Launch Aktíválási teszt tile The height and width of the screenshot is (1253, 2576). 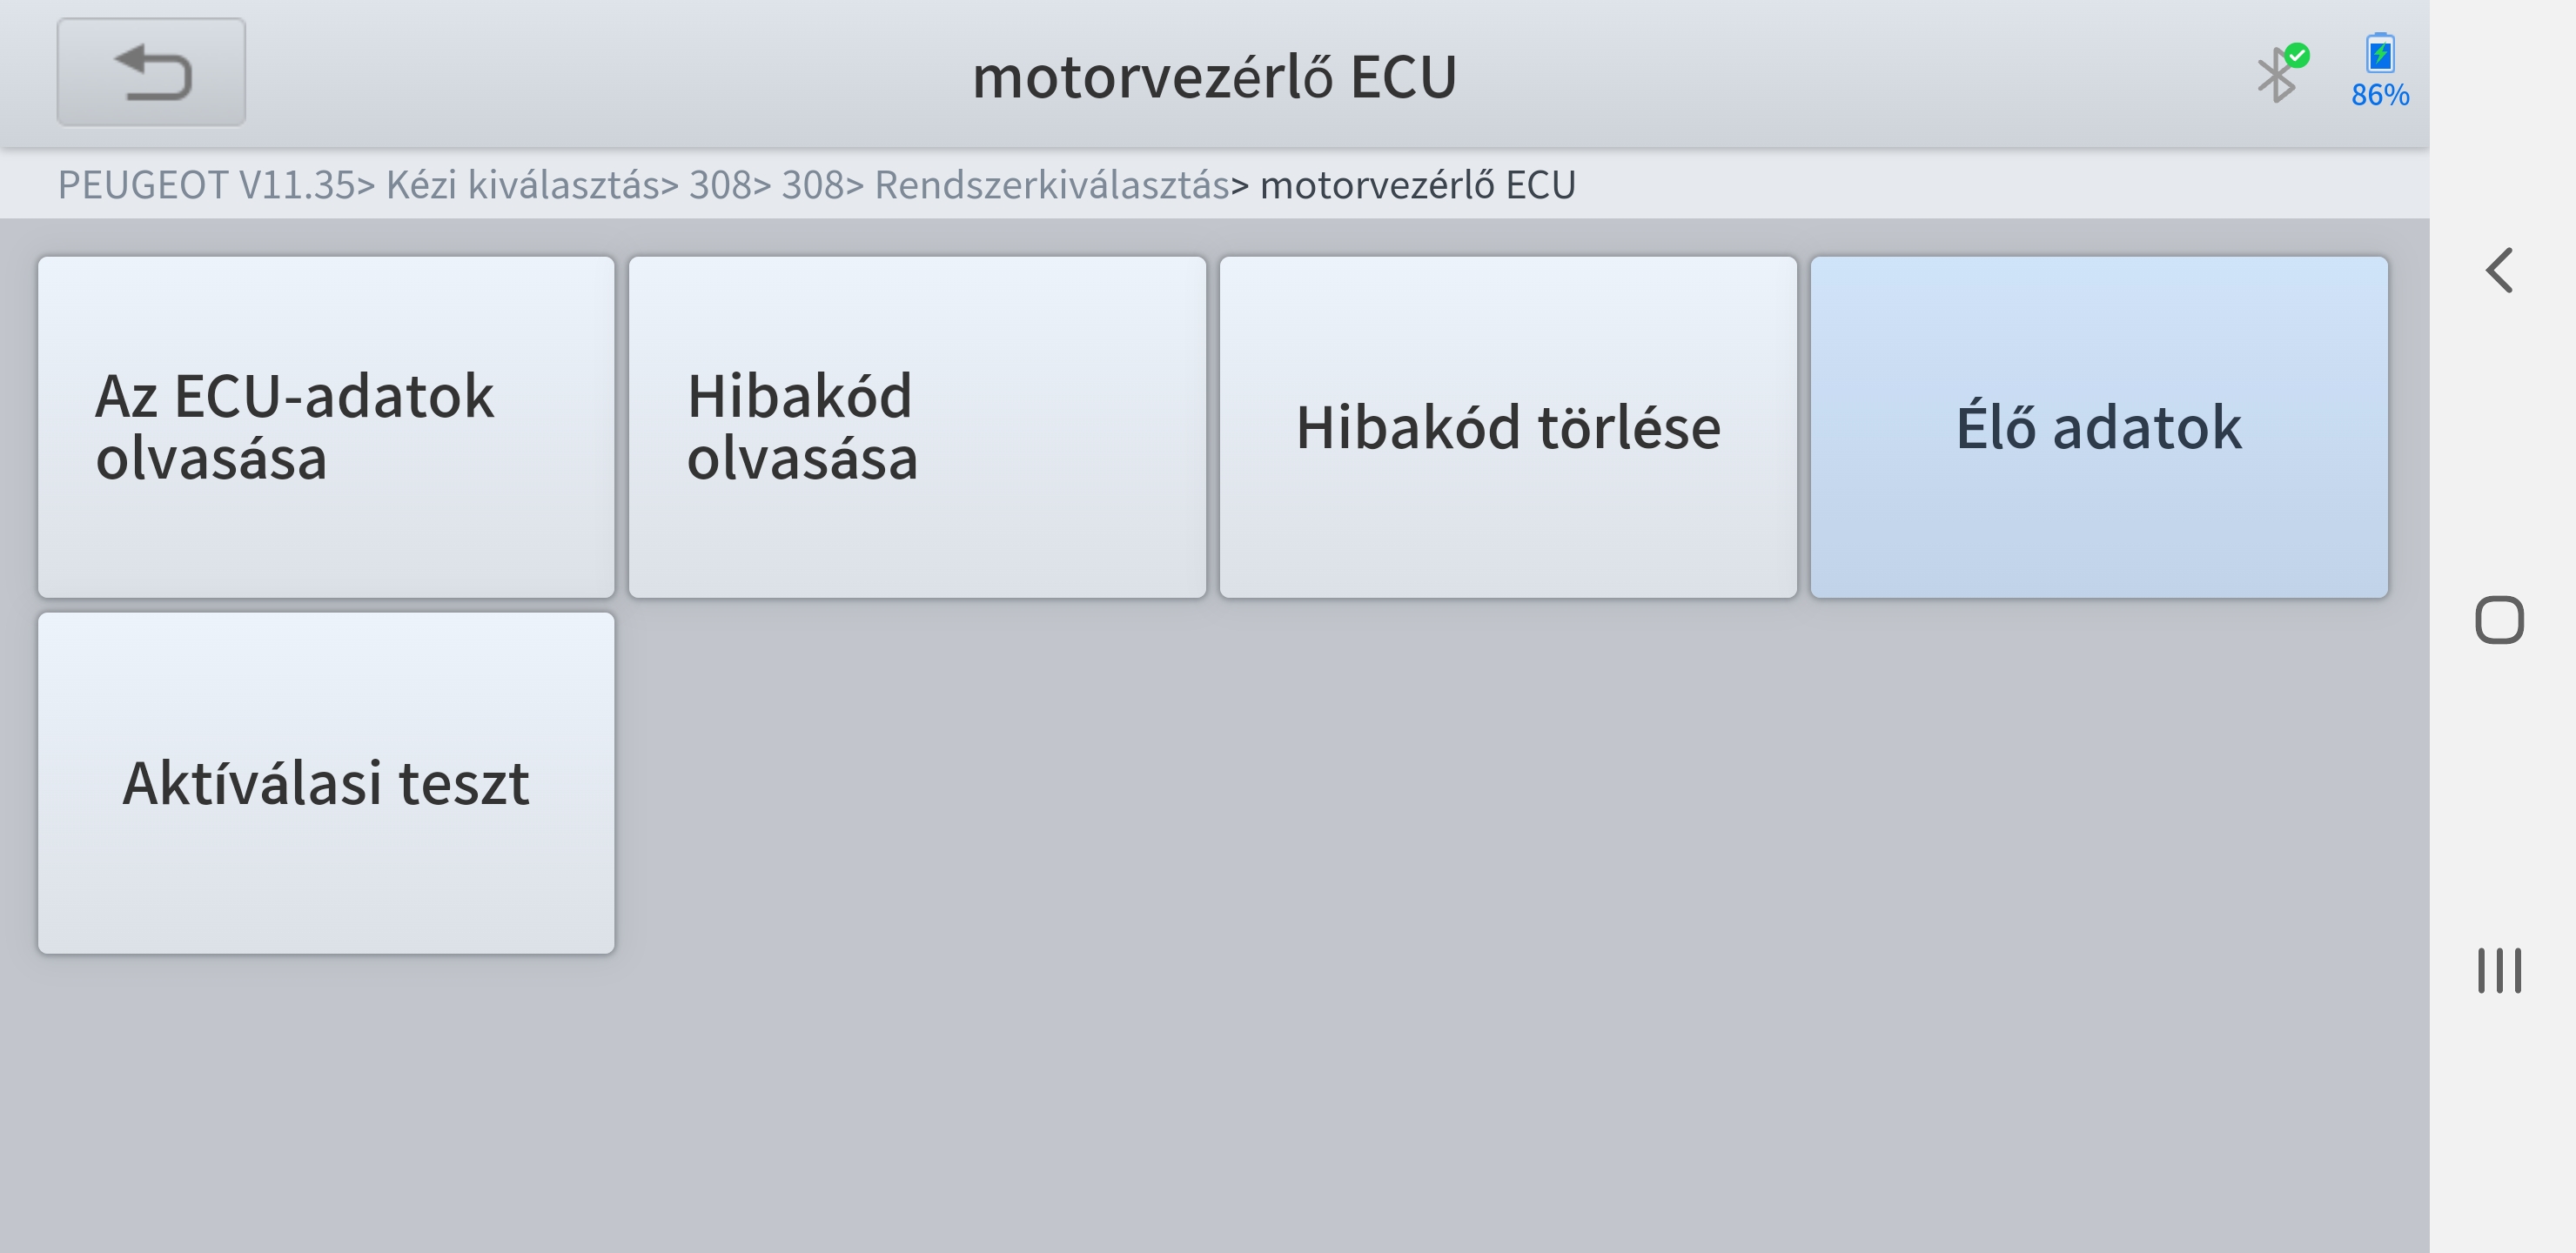[x=326, y=783]
